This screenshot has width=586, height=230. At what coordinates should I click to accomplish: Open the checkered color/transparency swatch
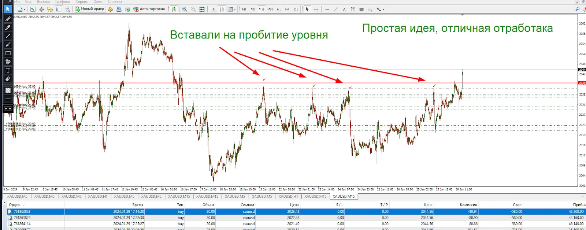pos(8,90)
